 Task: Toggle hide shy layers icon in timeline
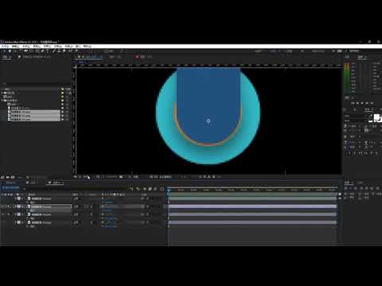coord(145,189)
